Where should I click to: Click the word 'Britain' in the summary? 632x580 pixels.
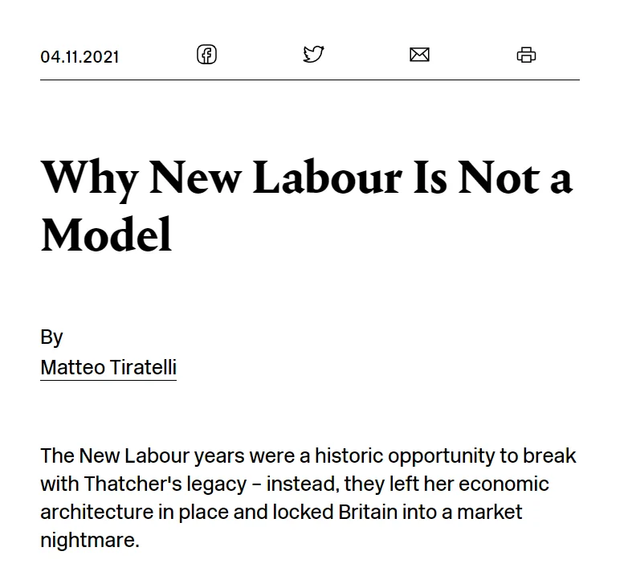368,513
